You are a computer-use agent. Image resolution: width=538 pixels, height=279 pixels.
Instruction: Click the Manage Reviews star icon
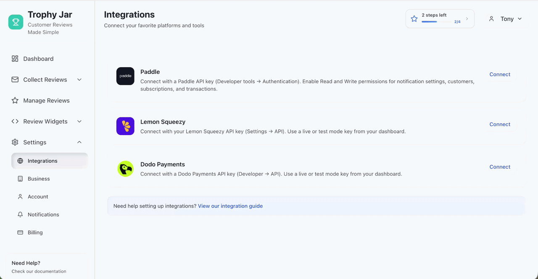(15, 101)
